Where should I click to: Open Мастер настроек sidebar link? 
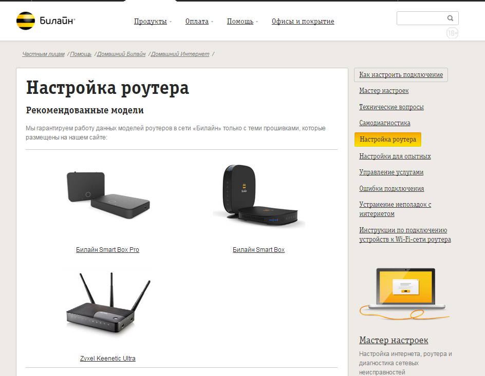point(384,91)
